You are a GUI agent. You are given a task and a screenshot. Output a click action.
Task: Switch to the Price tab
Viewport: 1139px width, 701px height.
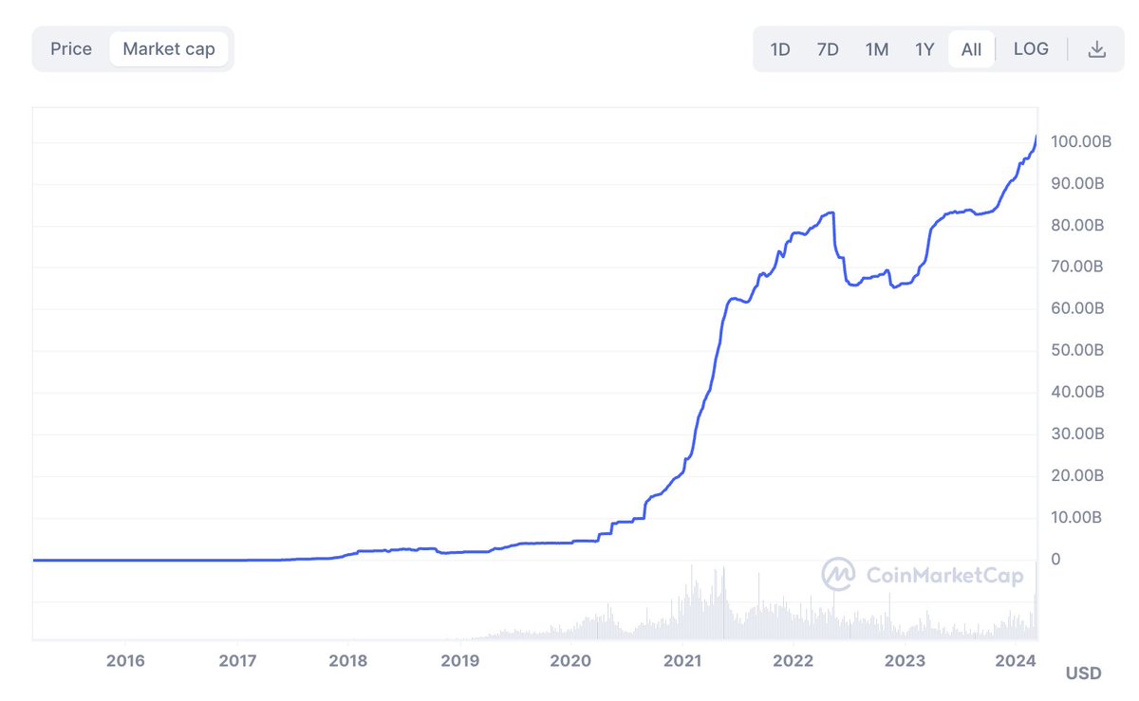(70, 48)
